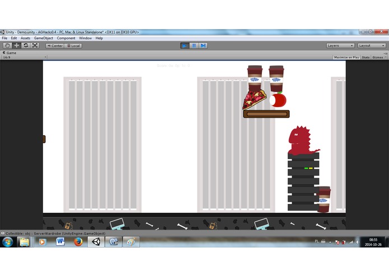Click the red dinosaur character
The height and width of the screenshot is (276, 389).
pos(303,140)
